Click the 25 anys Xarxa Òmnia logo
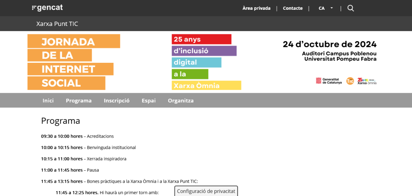The width and height of the screenshot is (412, 196). pyautogui.click(x=367, y=81)
